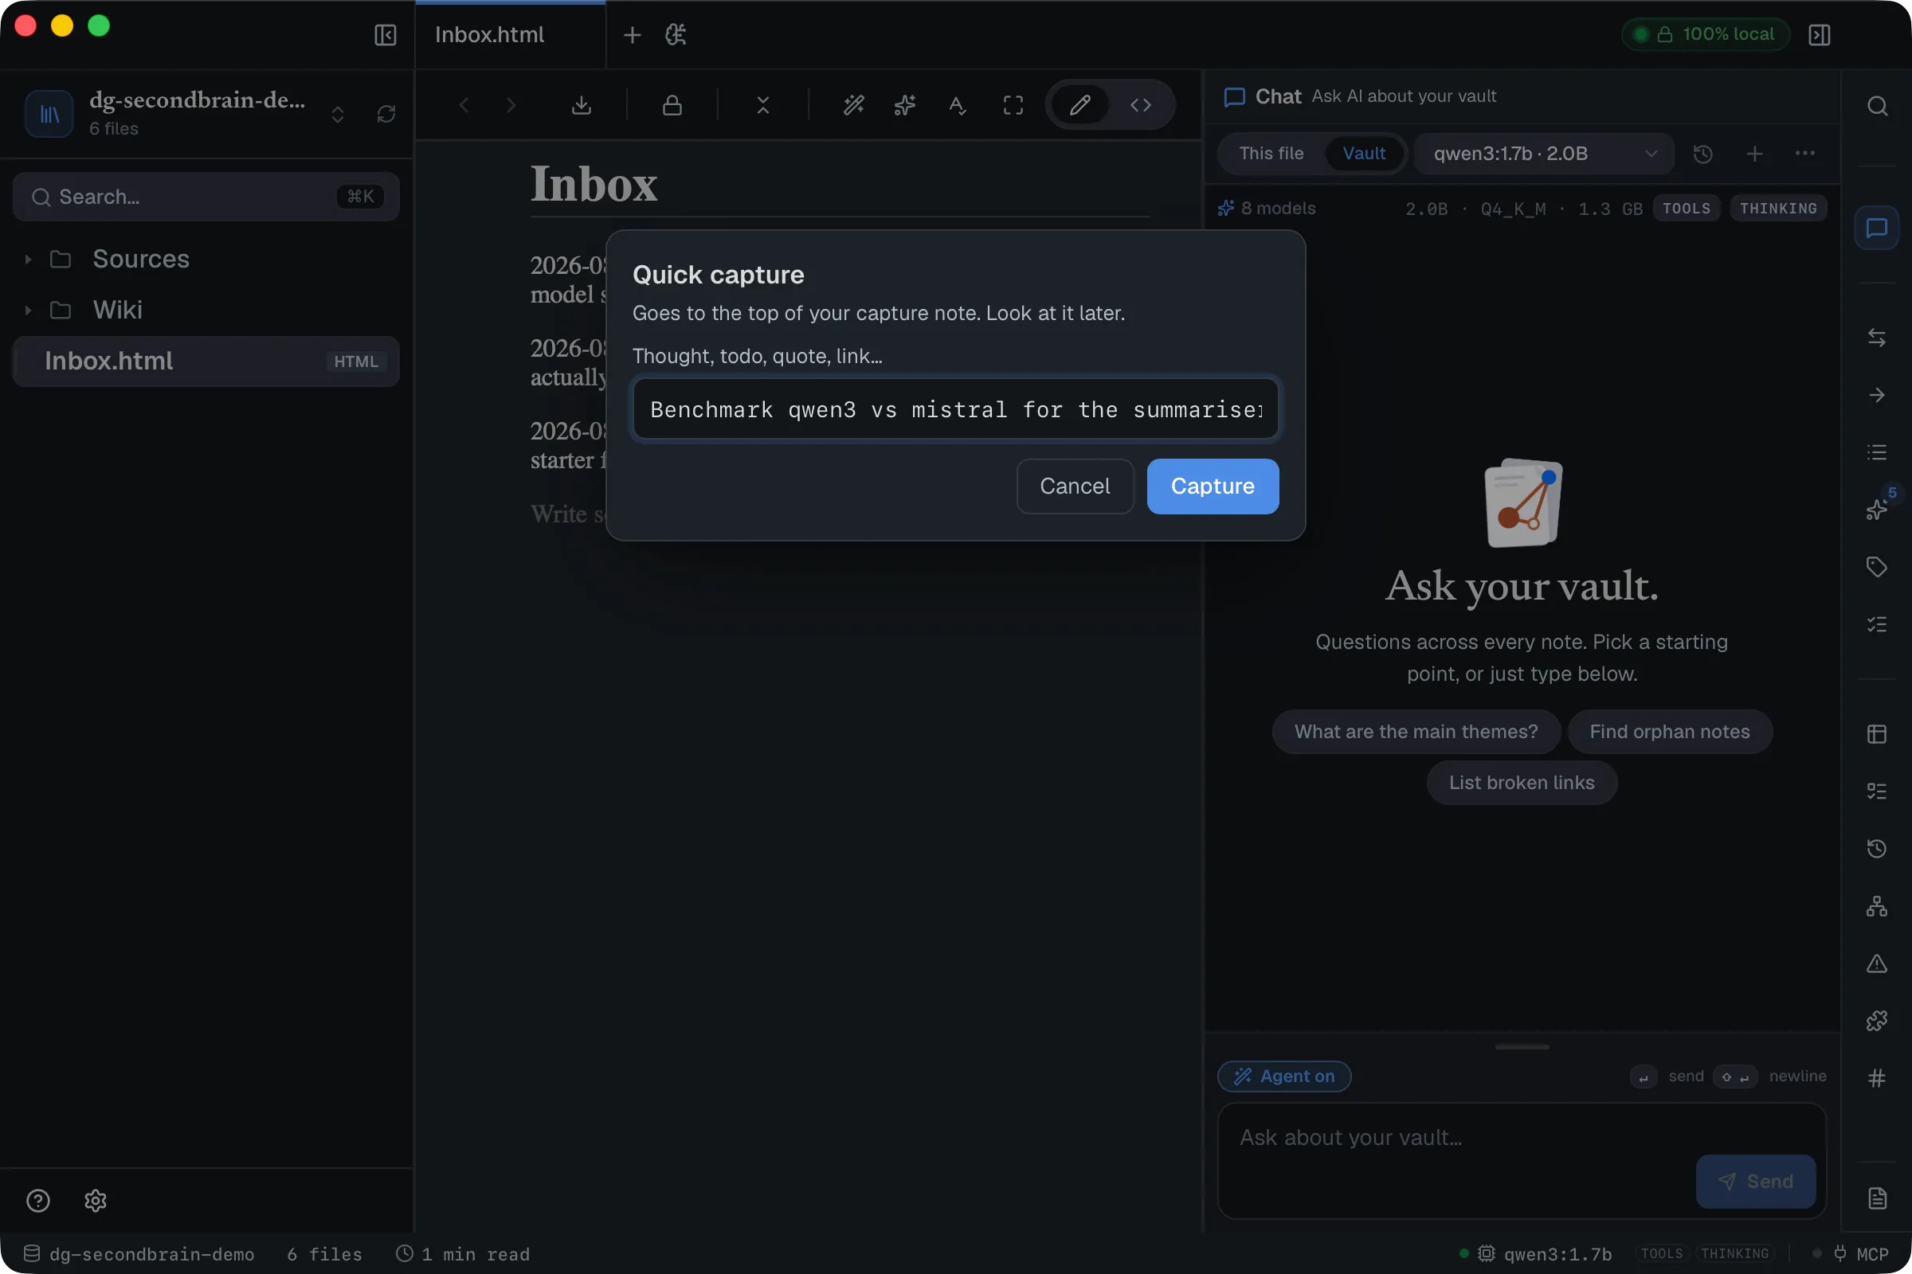The height and width of the screenshot is (1274, 1912).
Task: Toggle the Agent on pill
Action: [x=1283, y=1076]
